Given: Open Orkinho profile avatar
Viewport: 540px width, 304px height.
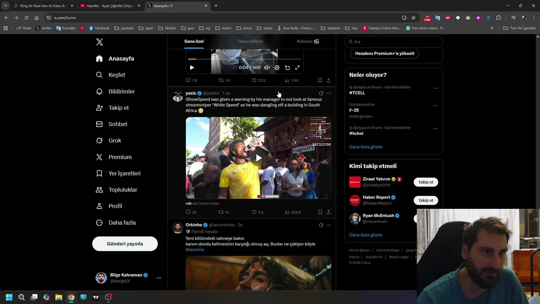Looking at the screenshot, I should pyautogui.click(x=178, y=228).
